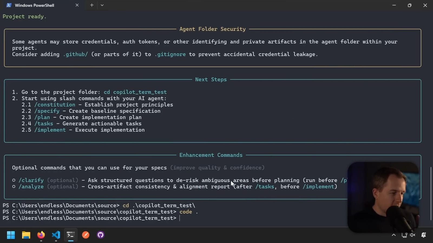Expand hidden system tray icons
The height and width of the screenshot is (243, 433).
(x=393, y=235)
